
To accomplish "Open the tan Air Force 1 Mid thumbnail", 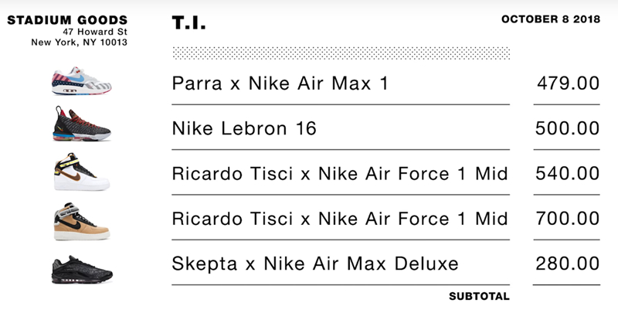I will pyautogui.click(x=80, y=221).
